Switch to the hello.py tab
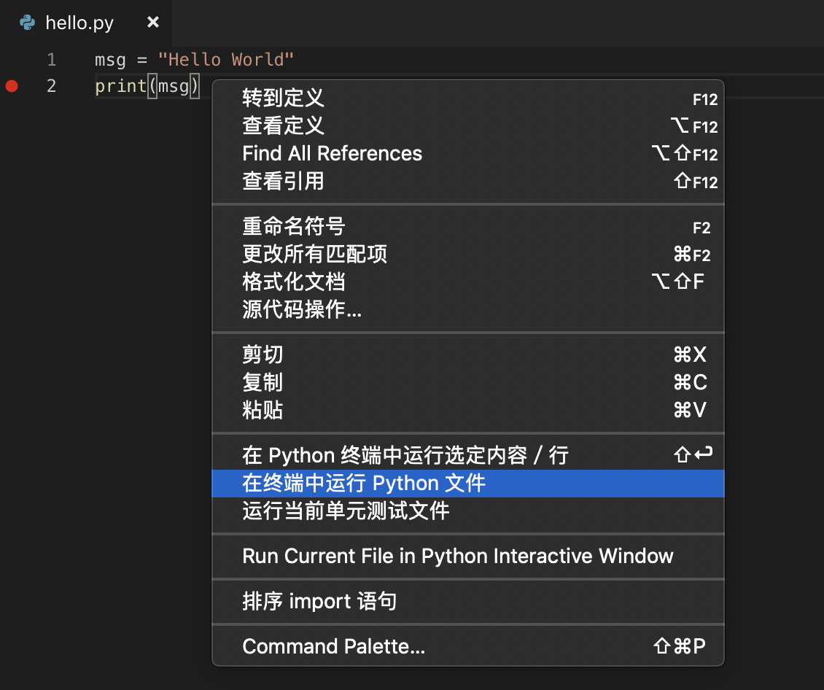The width and height of the screenshot is (824, 690). click(85, 23)
